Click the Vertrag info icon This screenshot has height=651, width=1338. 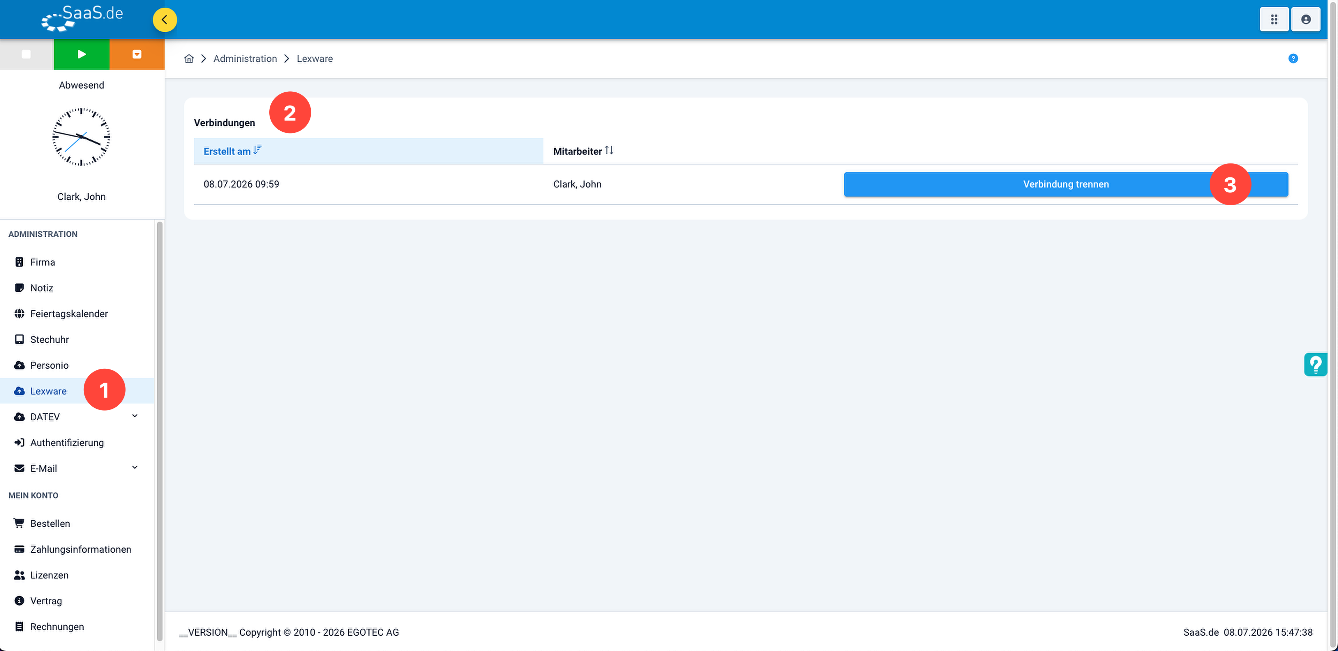pos(19,601)
